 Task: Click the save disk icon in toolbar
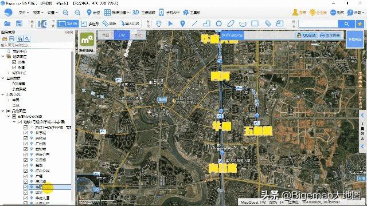pyautogui.click(x=19, y=23)
